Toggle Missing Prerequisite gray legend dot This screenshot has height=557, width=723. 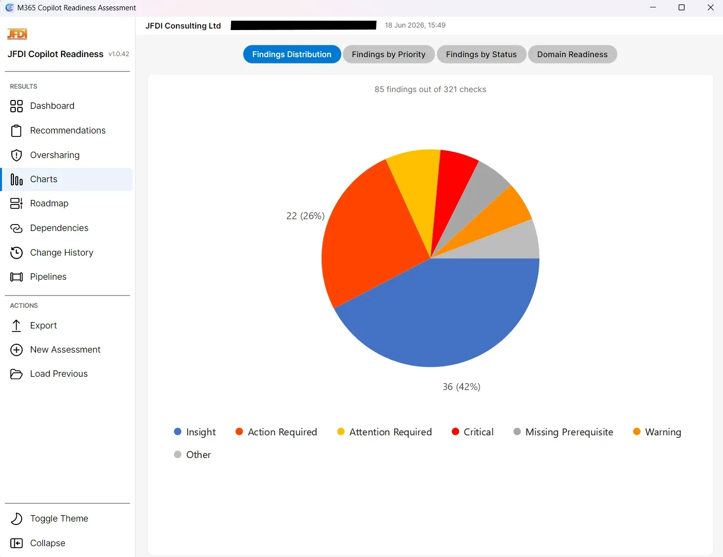click(x=517, y=431)
